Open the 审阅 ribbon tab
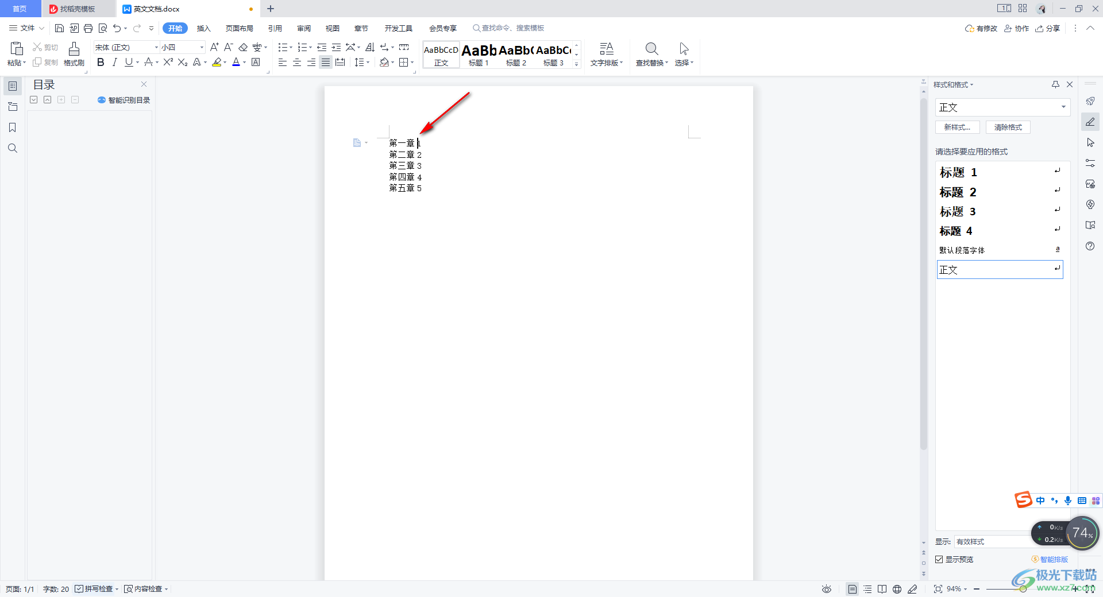Image resolution: width=1103 pixels, height=597 pixels. (304, 28)
